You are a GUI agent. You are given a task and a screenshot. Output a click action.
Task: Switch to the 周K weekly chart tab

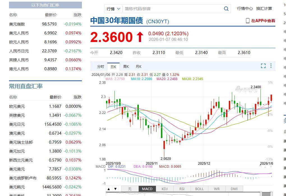pos(126,66)
